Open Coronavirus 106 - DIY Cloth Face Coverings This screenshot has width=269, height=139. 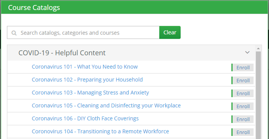tap(85, 118)
